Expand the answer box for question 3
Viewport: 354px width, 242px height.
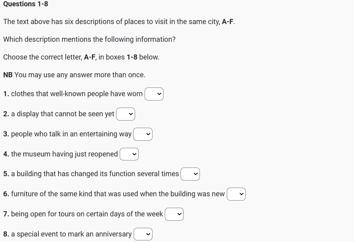pos(143,134)
